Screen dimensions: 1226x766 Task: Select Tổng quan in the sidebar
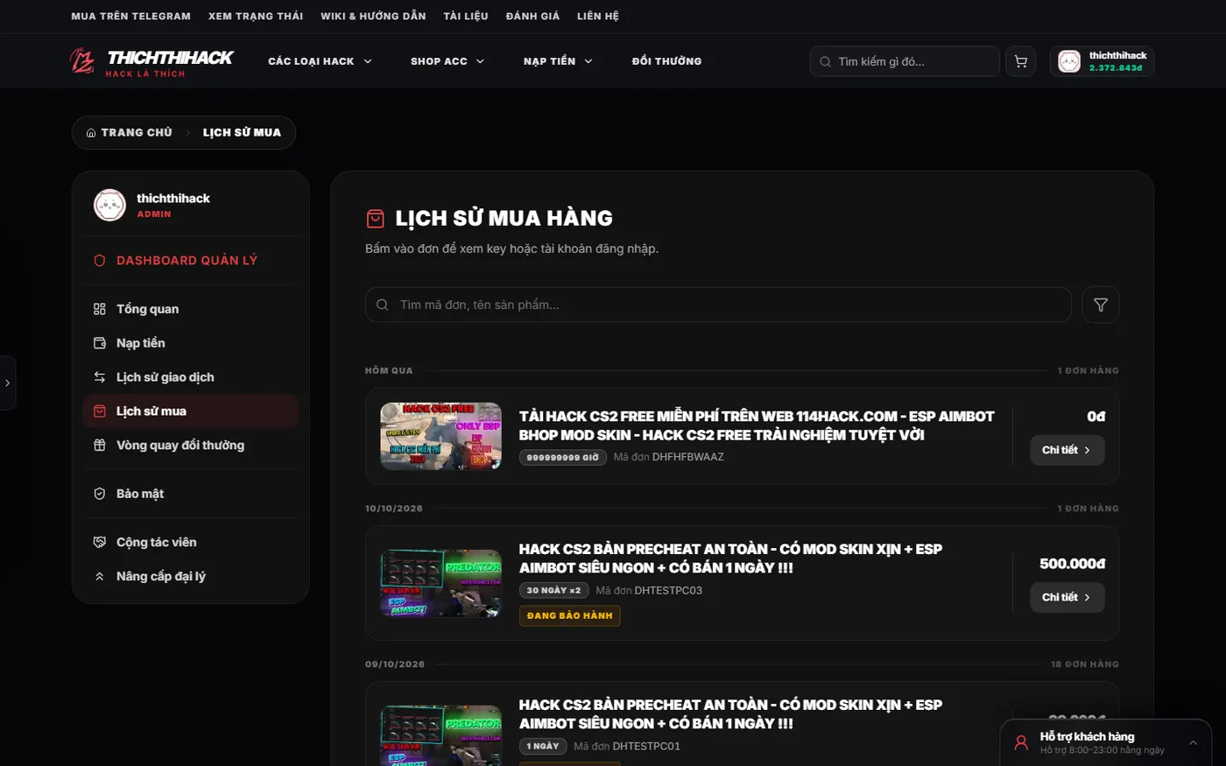pos(191,309)
